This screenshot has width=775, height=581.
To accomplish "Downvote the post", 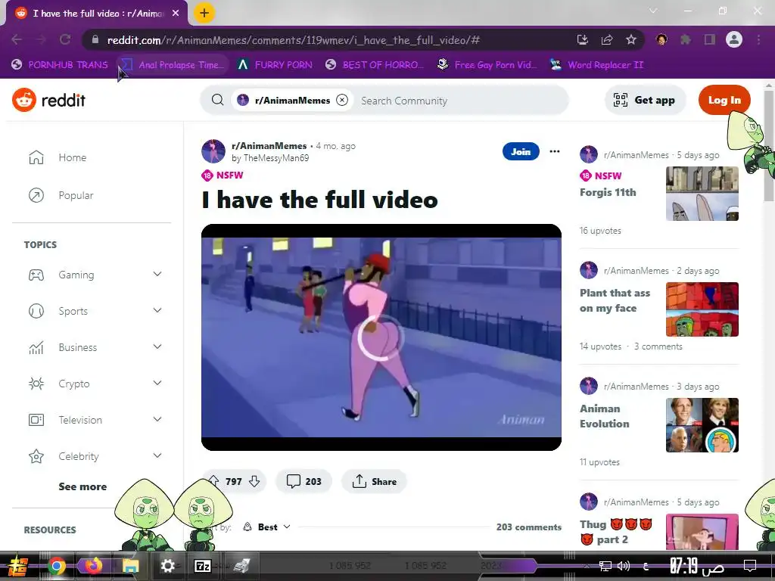I will coord(254,481).
